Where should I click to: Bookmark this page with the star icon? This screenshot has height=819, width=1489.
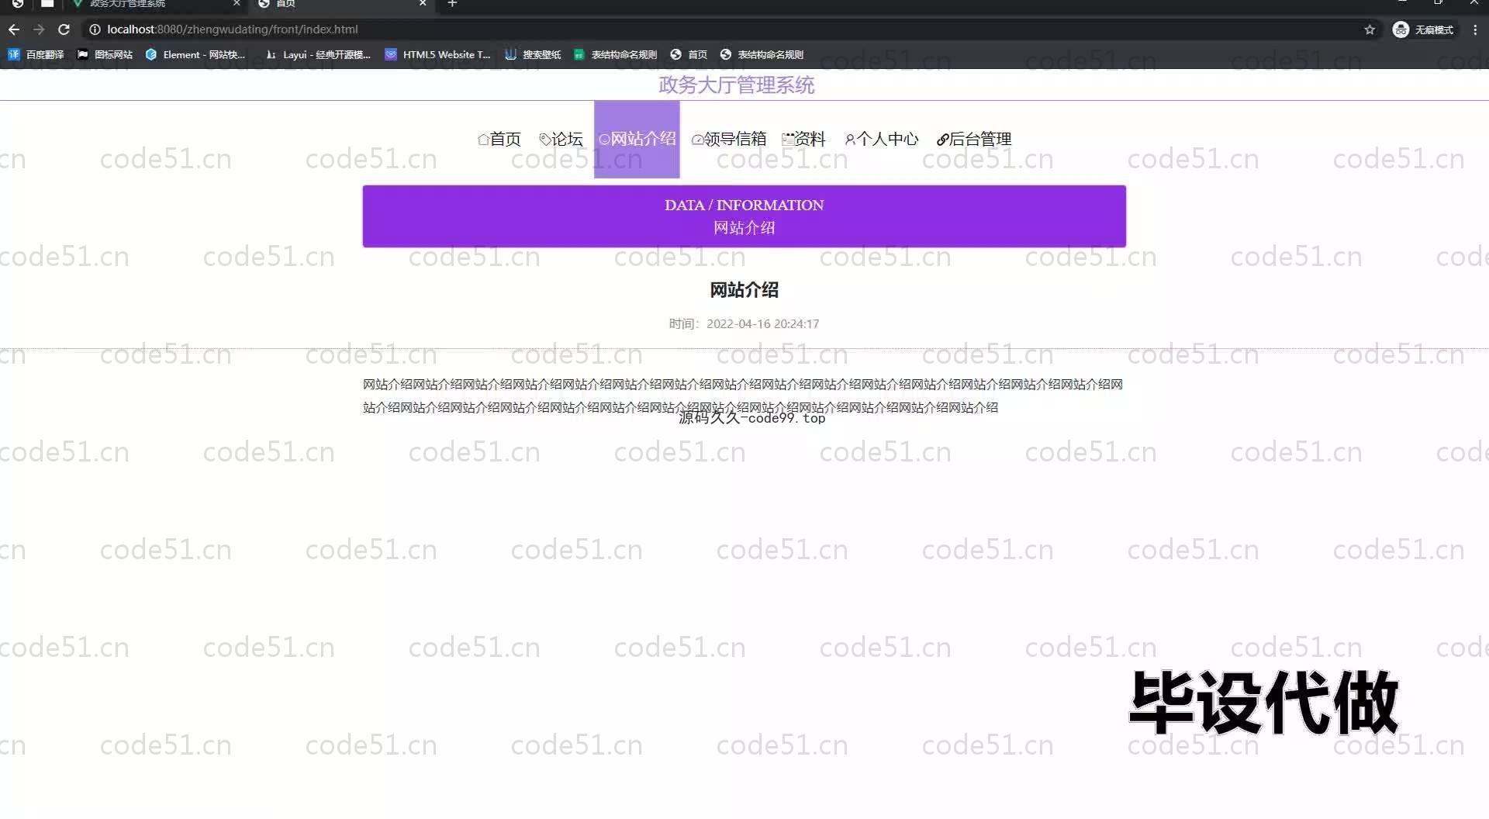[x=1370, y=29]
